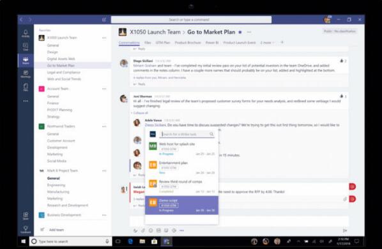
Task: Switch to the Files tab
Action: click(148, 43)
